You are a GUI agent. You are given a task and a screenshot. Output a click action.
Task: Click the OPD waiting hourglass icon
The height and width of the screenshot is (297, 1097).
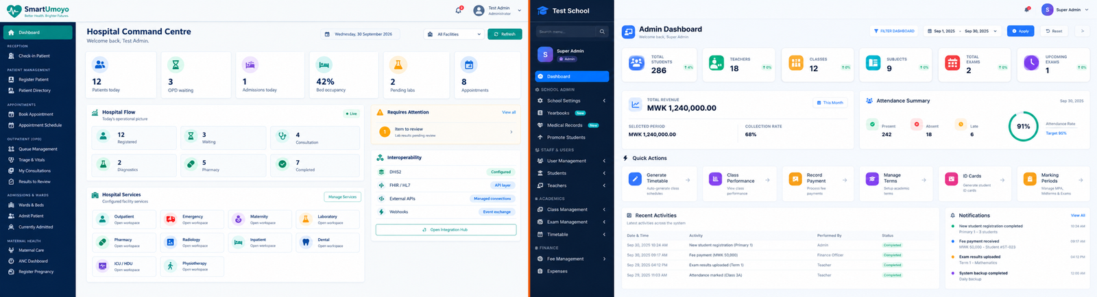tap(176, 65)
